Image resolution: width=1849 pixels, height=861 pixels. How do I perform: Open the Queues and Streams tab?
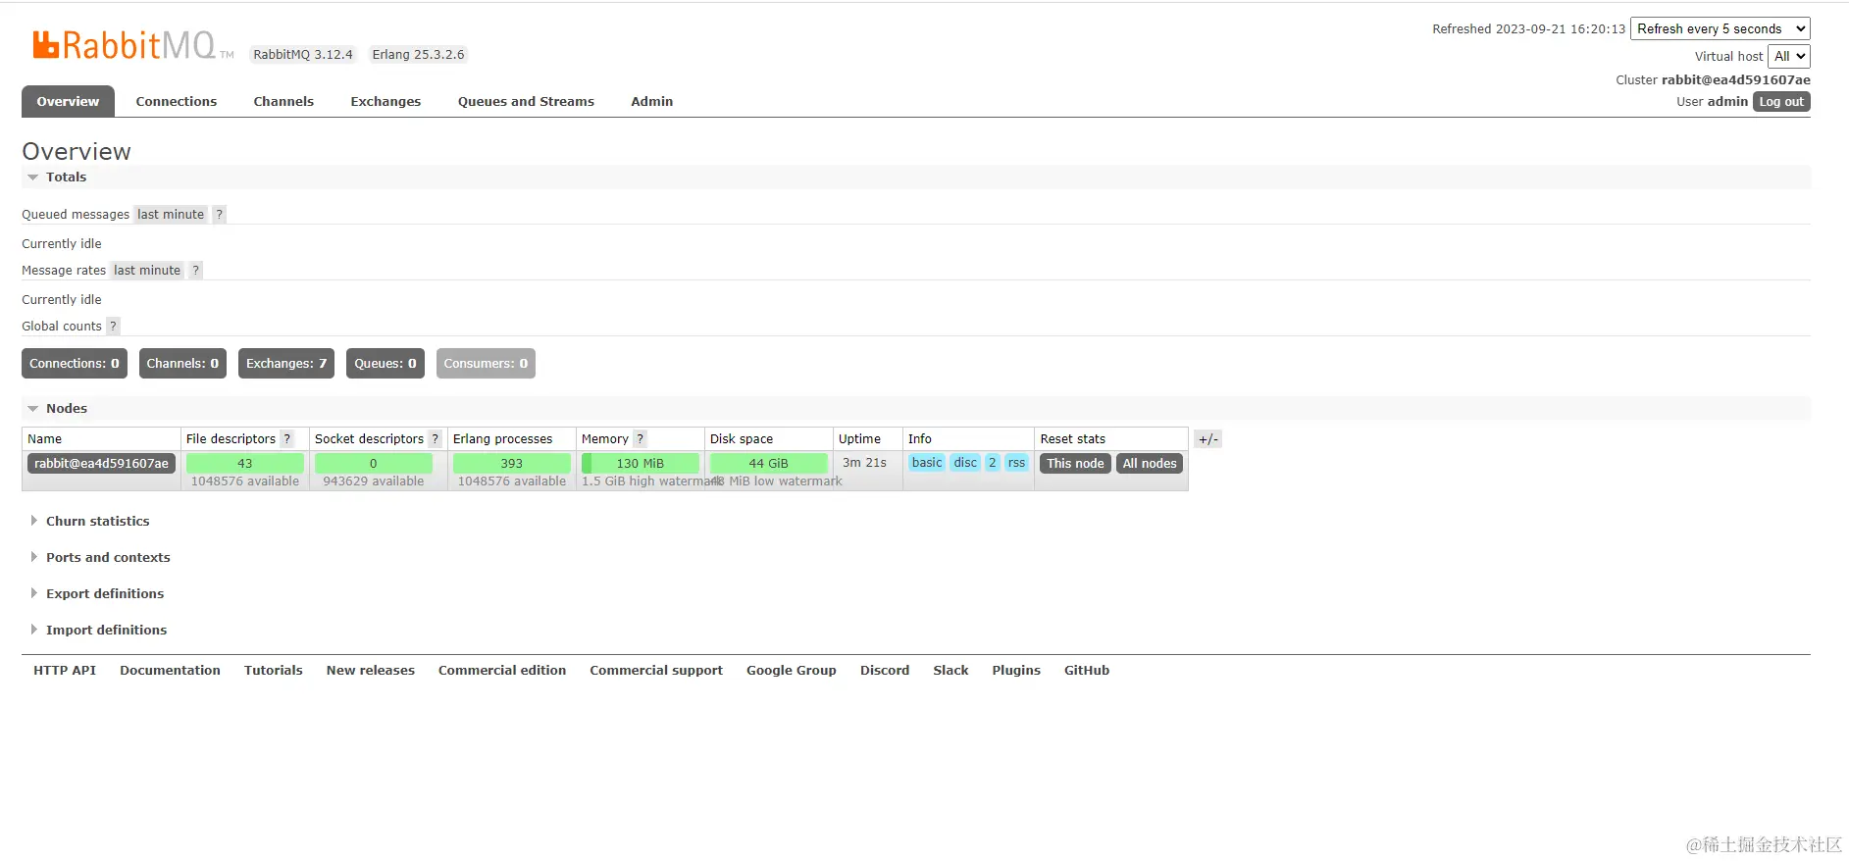pyautogui.click(x=526, y=102)
